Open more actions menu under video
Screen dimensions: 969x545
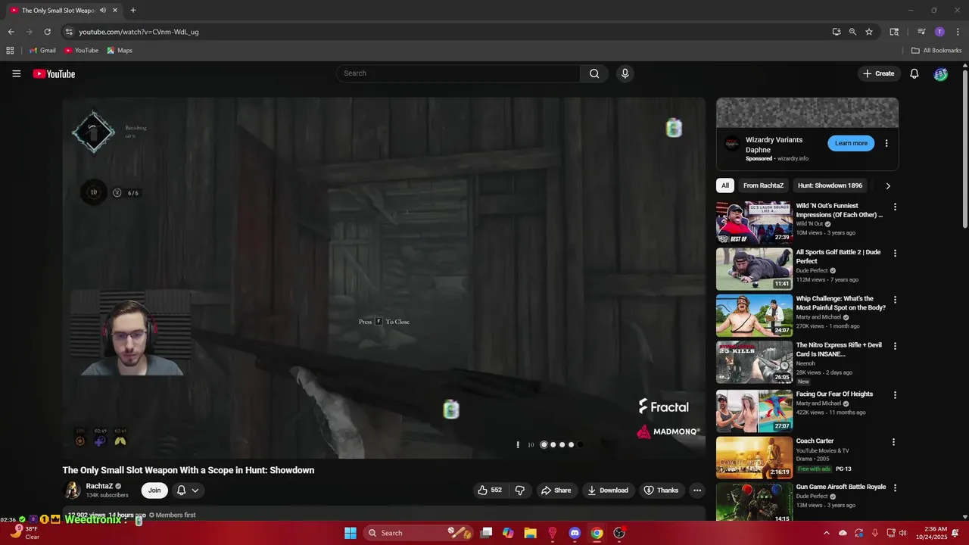point(697,490)
